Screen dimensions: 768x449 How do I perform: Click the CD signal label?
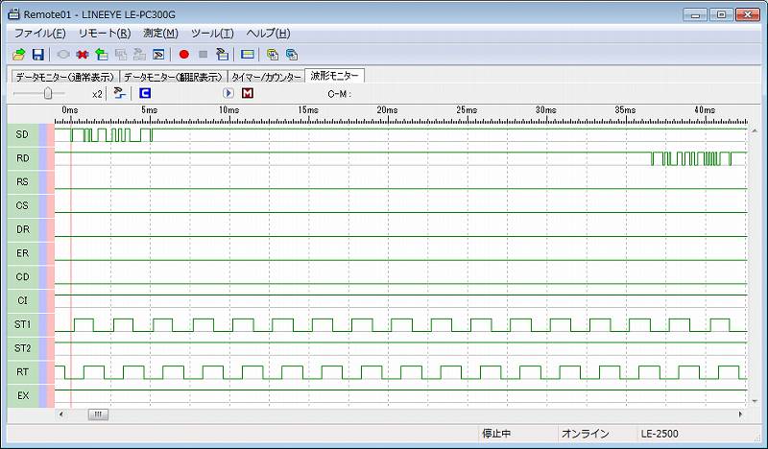22,276
